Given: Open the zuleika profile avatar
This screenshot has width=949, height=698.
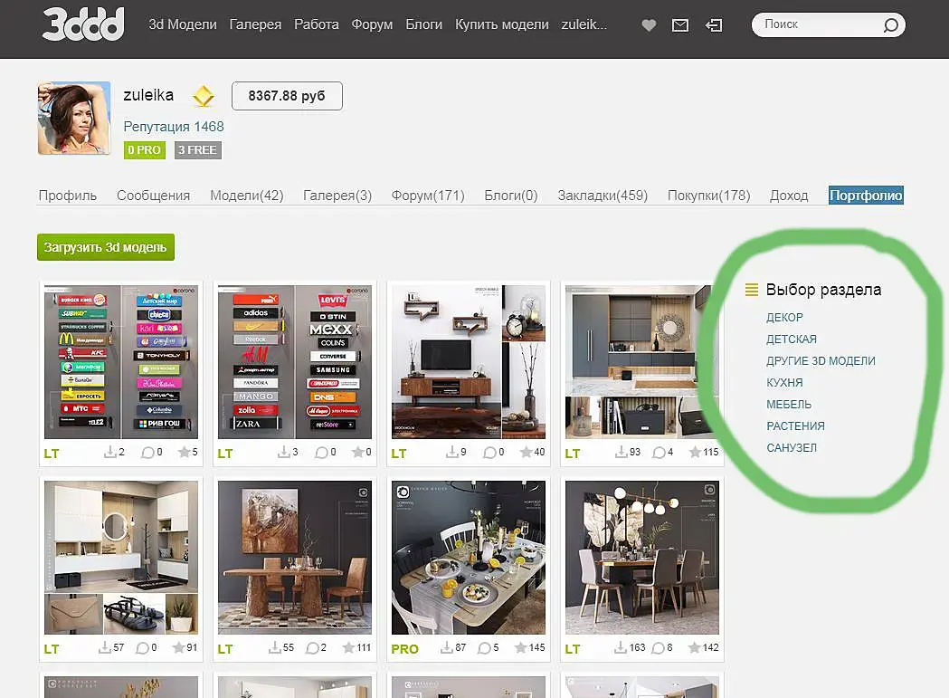Looking at the screenshot, I should click(74, 119).
